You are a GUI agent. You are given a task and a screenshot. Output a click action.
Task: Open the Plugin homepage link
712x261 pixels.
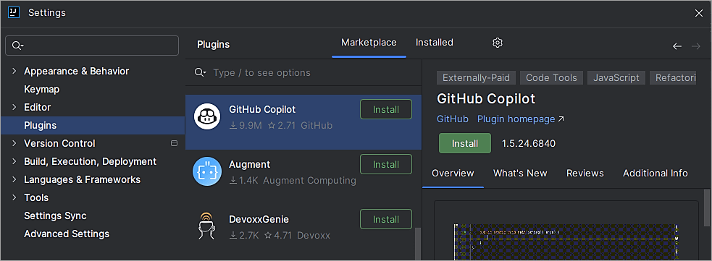coord(520,119)
